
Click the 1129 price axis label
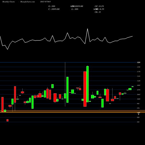click(x=139, y=81)
